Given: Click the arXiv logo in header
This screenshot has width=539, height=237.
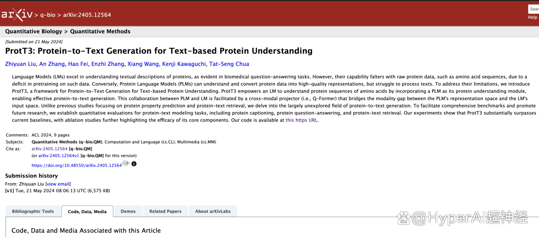Looking at the screenshot, I should point(16,14).
